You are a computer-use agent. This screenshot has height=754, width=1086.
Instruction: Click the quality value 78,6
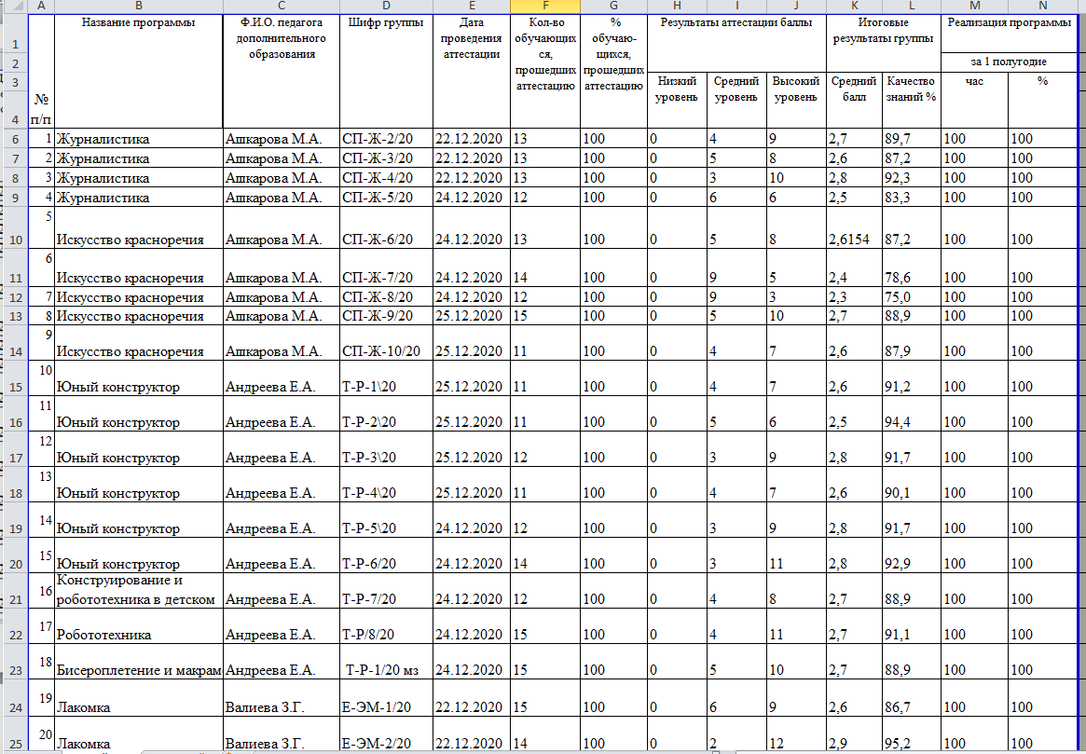pyautogui.click(x=912, y=267)
